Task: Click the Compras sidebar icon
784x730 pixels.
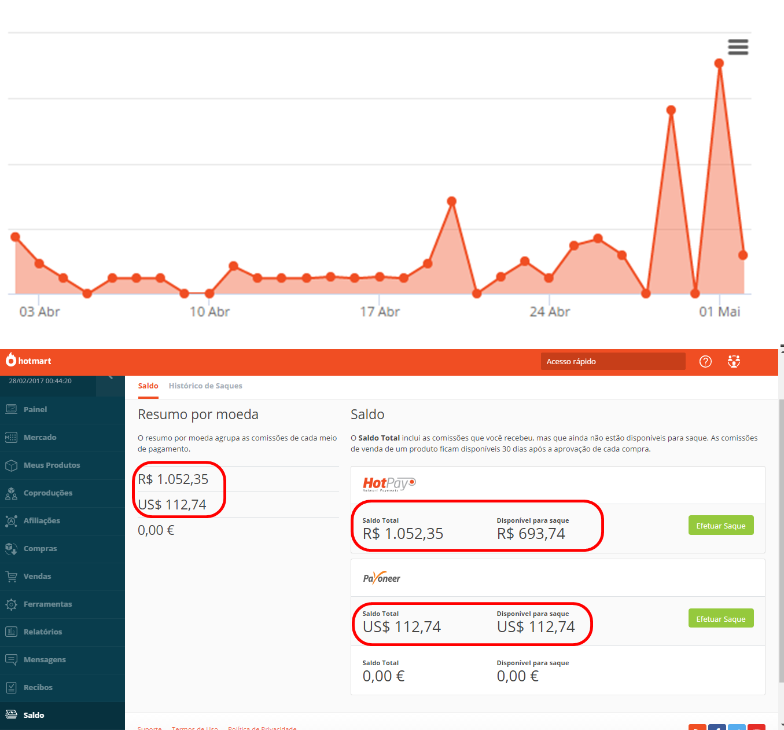Action: coord(11,548)
